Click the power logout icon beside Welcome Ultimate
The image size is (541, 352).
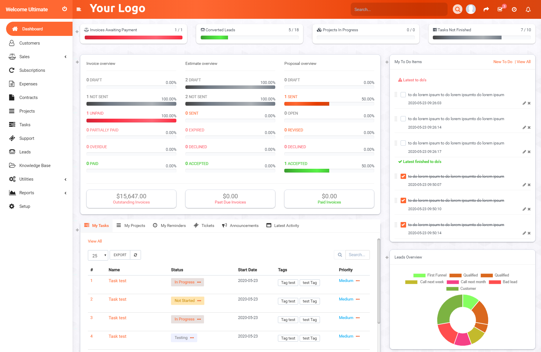[64, 9]
